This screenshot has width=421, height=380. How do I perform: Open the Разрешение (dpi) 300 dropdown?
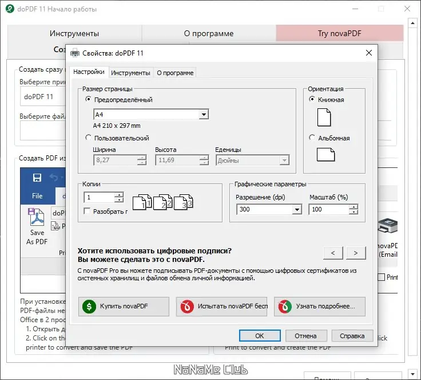pyautogui.click(x=297, y=210)
